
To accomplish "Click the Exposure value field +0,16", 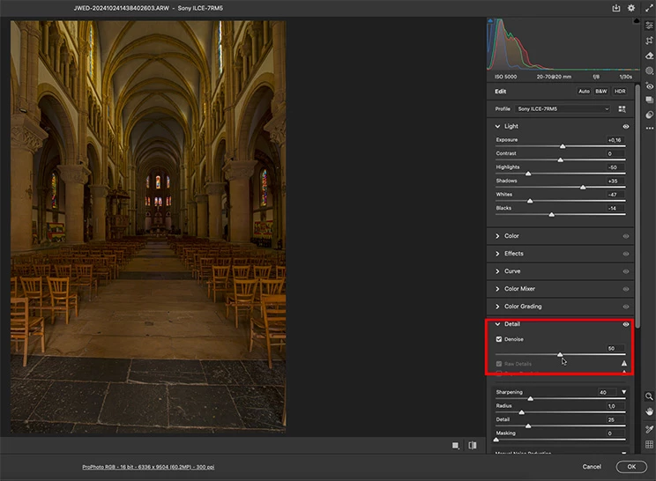I will (x=615, y=140).
